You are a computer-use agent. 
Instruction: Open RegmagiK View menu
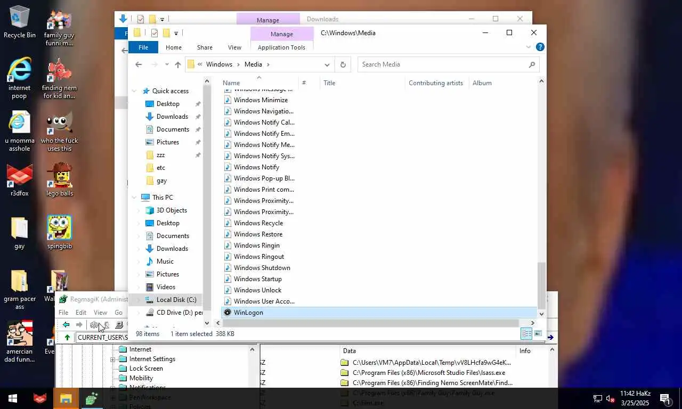click(x=100, y=313)
